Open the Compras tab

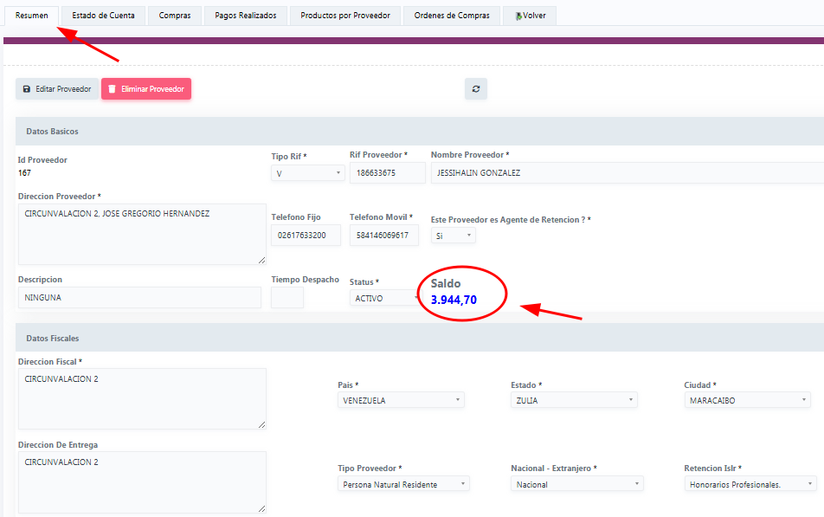[175, 16]
